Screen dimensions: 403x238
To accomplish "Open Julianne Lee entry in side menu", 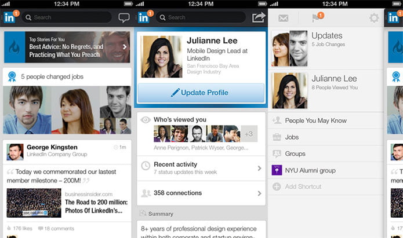I will point(326,91).
